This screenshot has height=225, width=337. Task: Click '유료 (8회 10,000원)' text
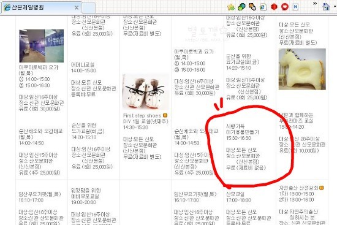[x=299, y=151]
